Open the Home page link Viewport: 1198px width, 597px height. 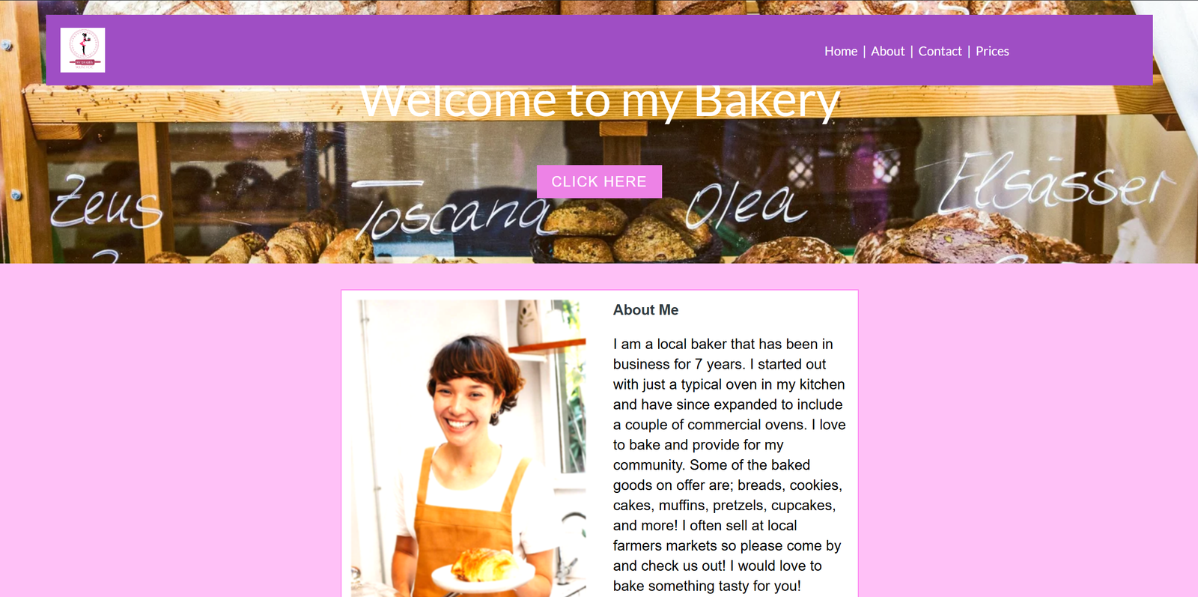point(841,51)
